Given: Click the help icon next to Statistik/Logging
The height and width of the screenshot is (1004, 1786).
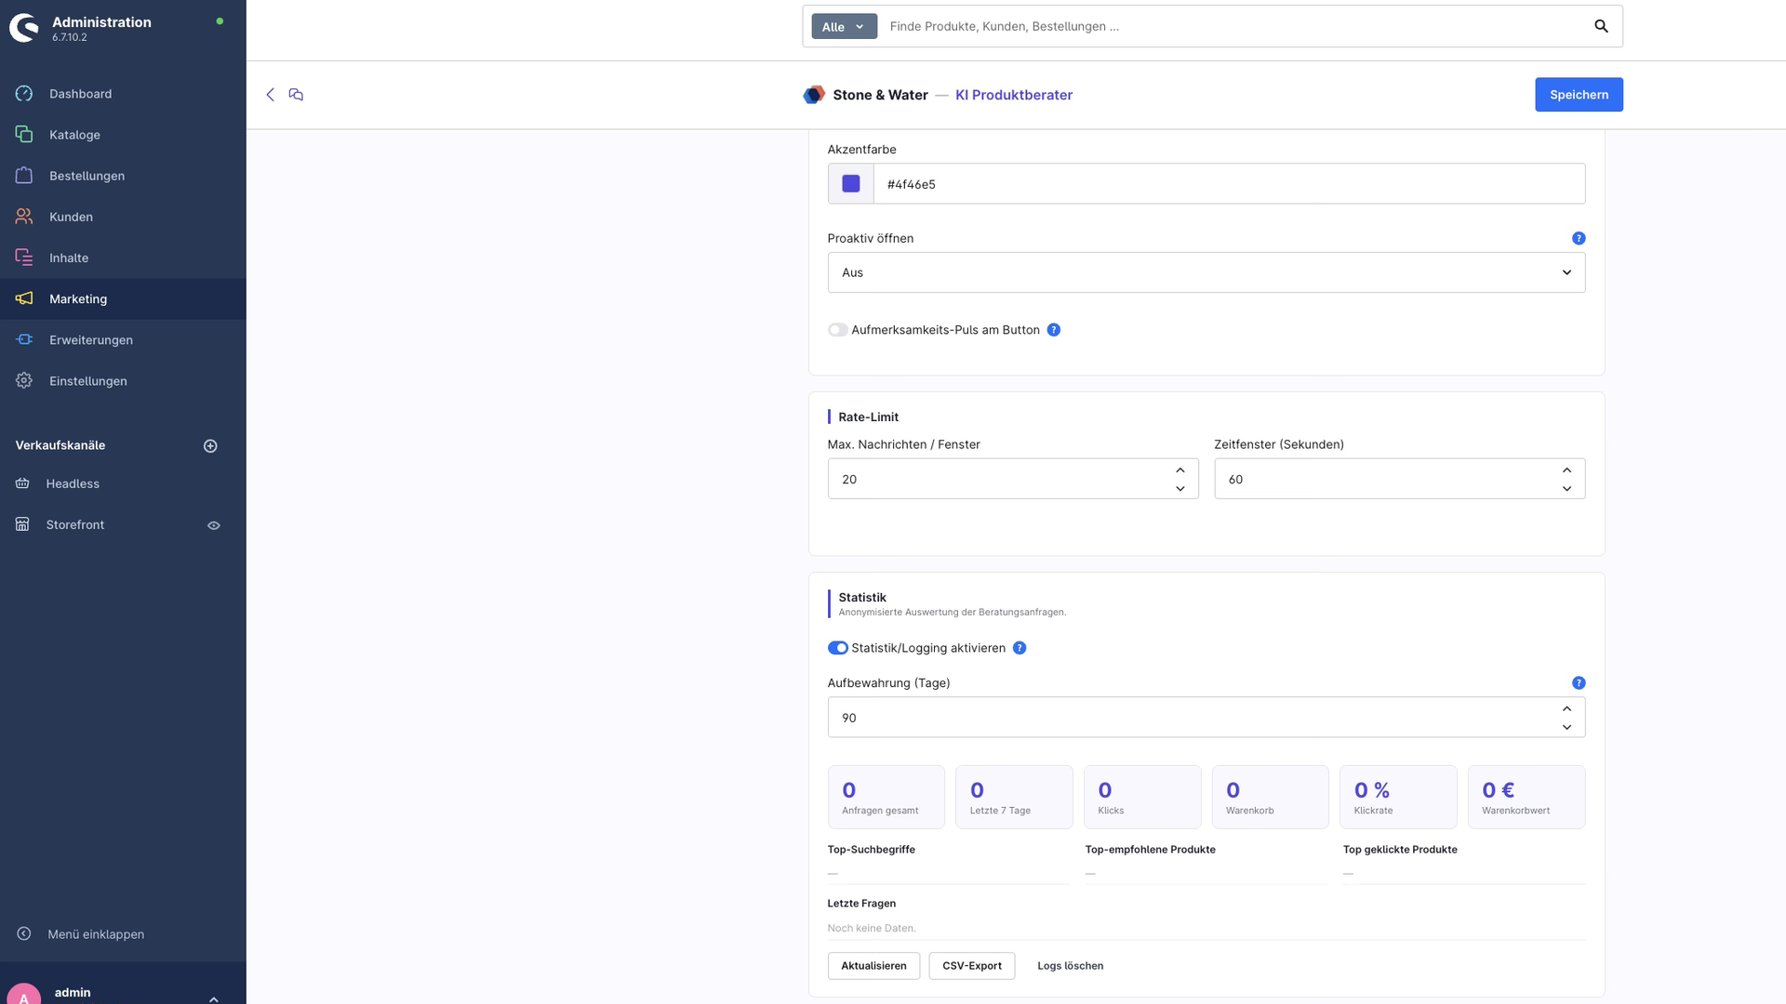Looking at the screenshot, I should coord(1020,648).
